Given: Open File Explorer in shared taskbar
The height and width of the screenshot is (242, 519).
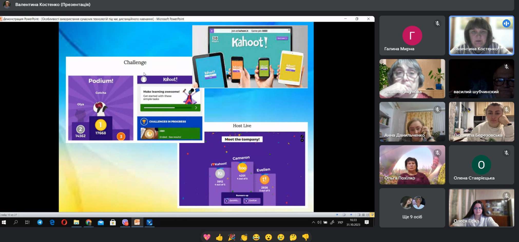Looking at the screenshot, I should 76,222.
